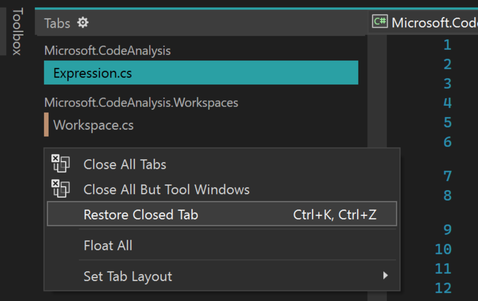Click line number 12 in the gutter

tap(443, 288)
